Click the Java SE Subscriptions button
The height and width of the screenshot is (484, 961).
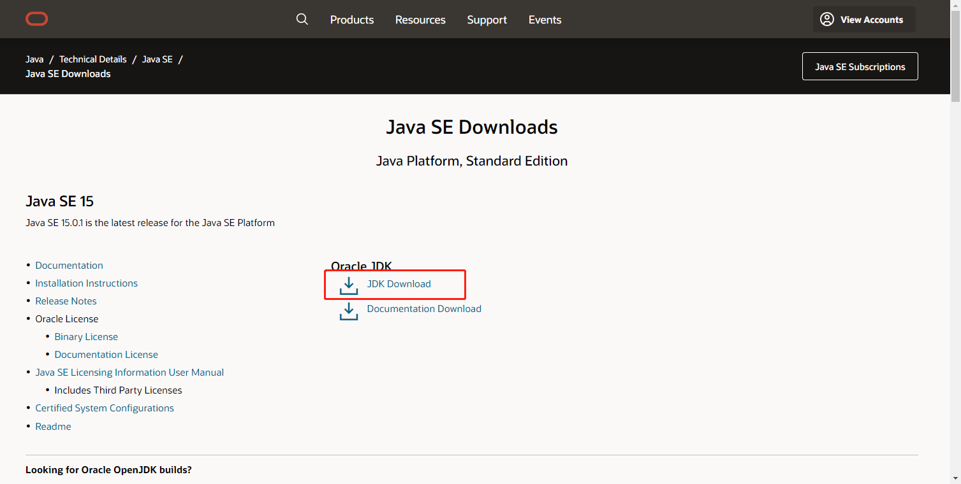point(860,66)
